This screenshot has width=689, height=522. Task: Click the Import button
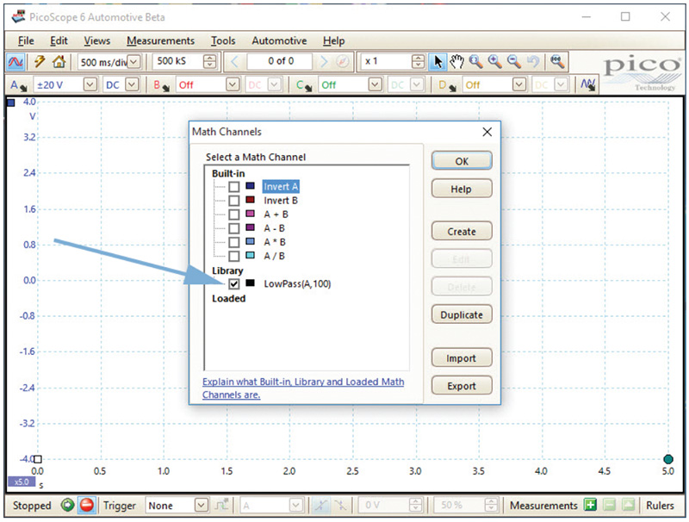tap(462, 358)
